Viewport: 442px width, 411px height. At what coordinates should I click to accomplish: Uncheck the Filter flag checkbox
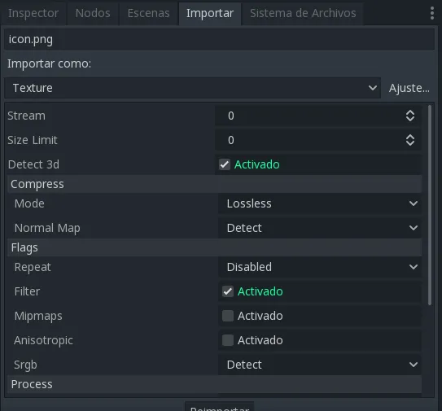click(227, 291)
